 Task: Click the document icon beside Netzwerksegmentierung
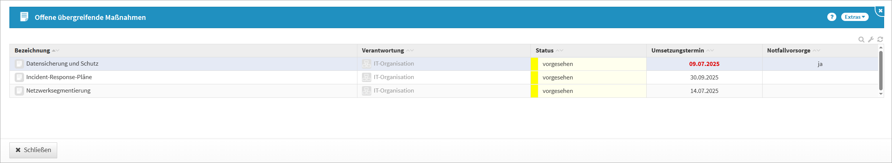(19, 91)
